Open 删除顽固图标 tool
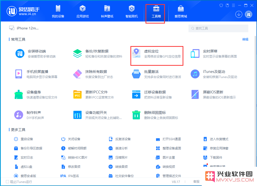Viewport: 257px width, 186px height. (x=155, y=115)
